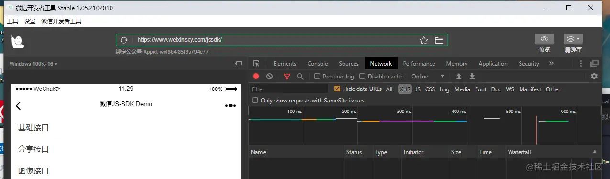
Task: Stop recording the network log with the red button
Action: tap(256, 76)
